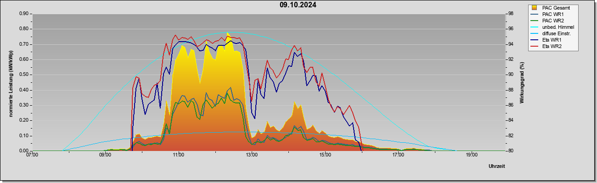The image size is (597, 183).
Task: Click the 09:00 time axis label
Action: click(105, 155)
